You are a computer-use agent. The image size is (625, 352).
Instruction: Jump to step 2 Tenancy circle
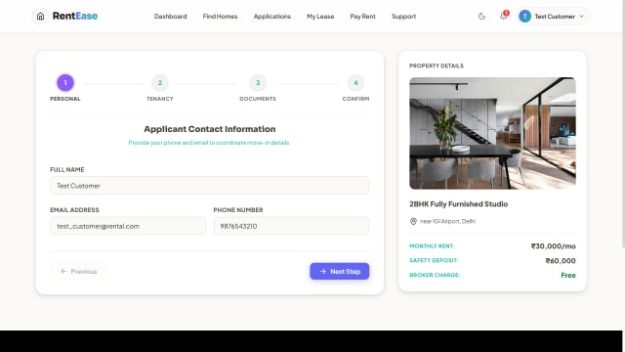click(x=160, y=82)
